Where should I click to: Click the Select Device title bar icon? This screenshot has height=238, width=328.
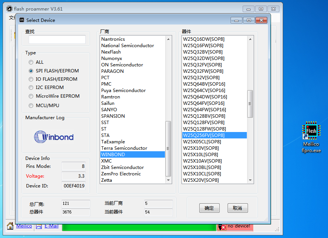[22, 20]
